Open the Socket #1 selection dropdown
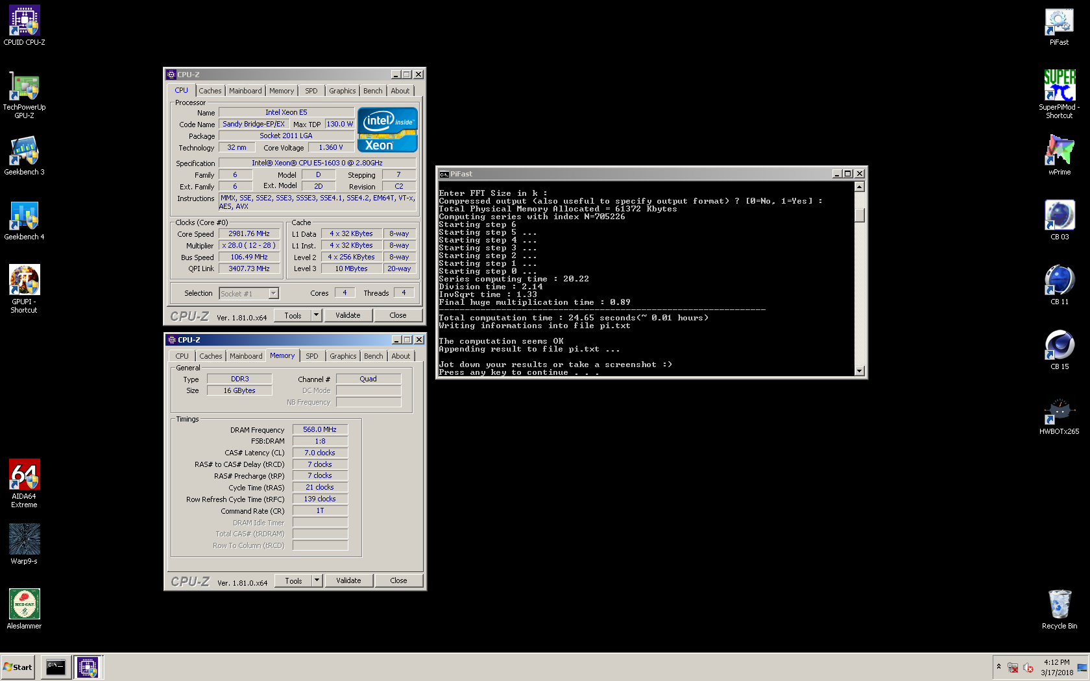 [x=249, y=294]
